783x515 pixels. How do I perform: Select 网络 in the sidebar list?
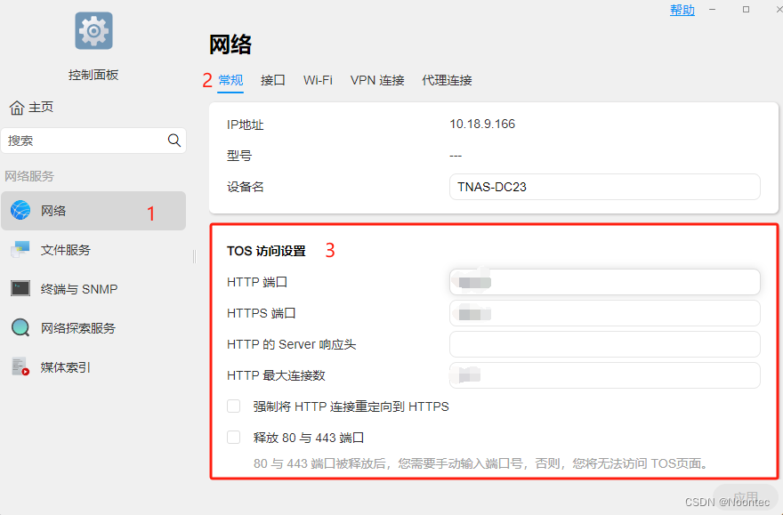point(93,211)
